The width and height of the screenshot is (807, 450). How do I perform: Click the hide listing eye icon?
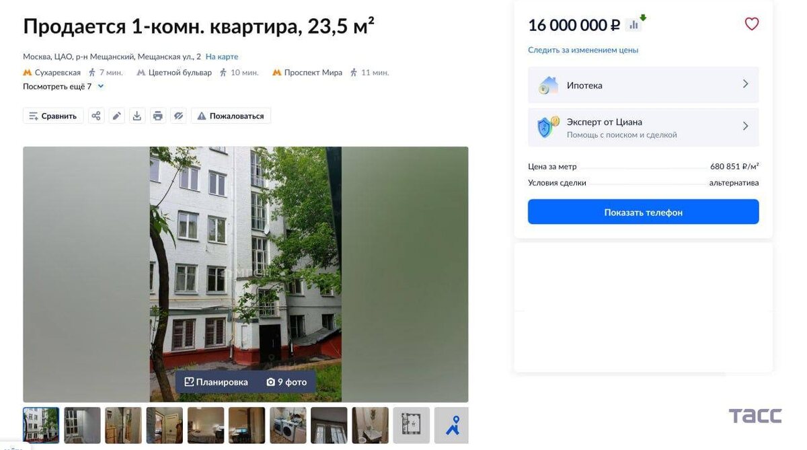tap(178, 116)
